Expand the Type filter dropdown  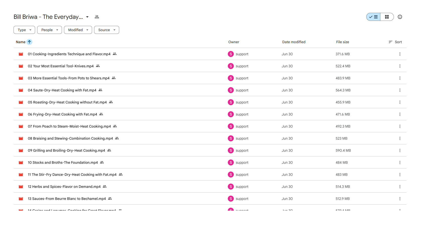[x=24, y=30]
